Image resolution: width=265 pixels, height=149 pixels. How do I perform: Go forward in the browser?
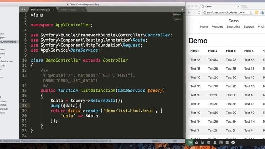click(194, 12)
